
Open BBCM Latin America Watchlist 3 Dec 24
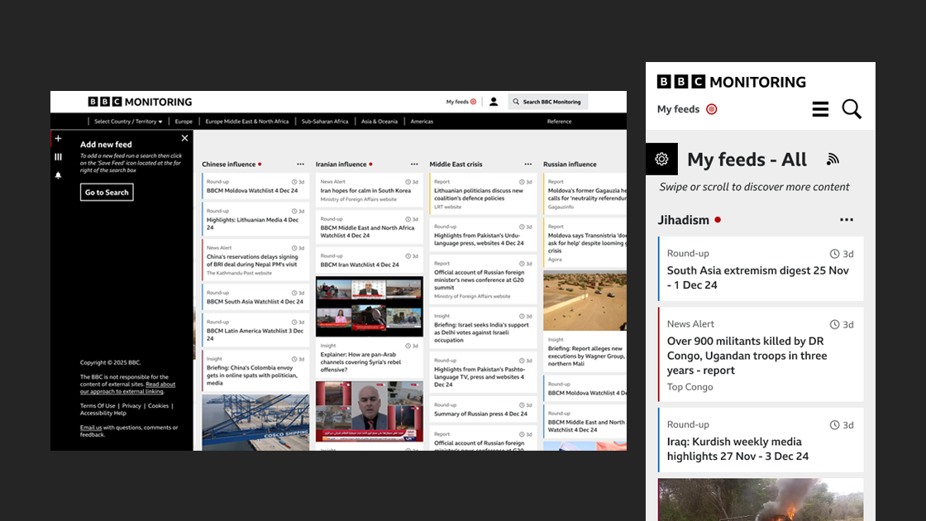[x=255, y=334]
